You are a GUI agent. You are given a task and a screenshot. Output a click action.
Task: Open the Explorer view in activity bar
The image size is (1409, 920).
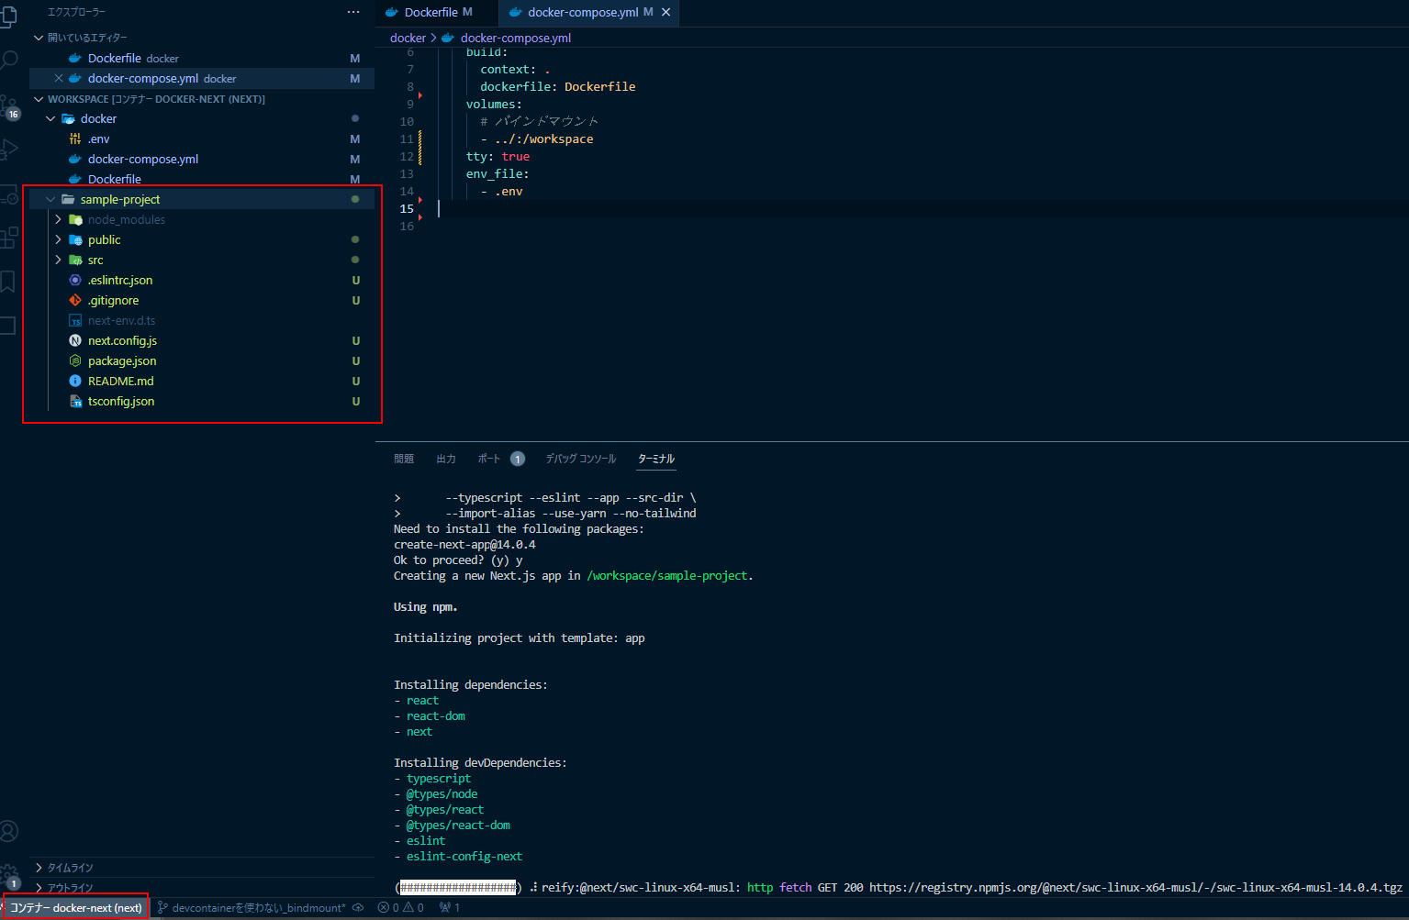click(x=8, y=17)
